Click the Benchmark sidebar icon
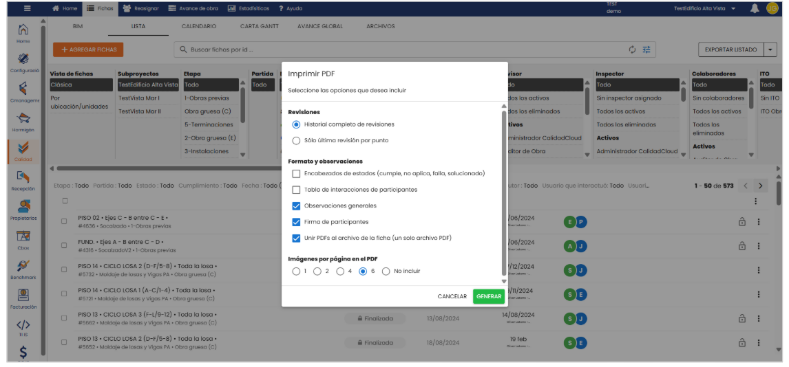 tap(23, 267)
